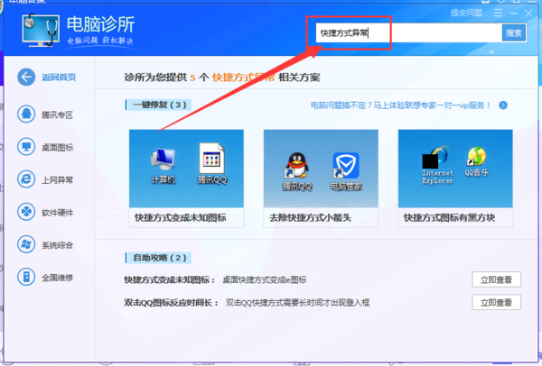This screenshot has width=542, height=366.
Task: Choose the 软件硬件 sidebar icon
Action: 26,212
